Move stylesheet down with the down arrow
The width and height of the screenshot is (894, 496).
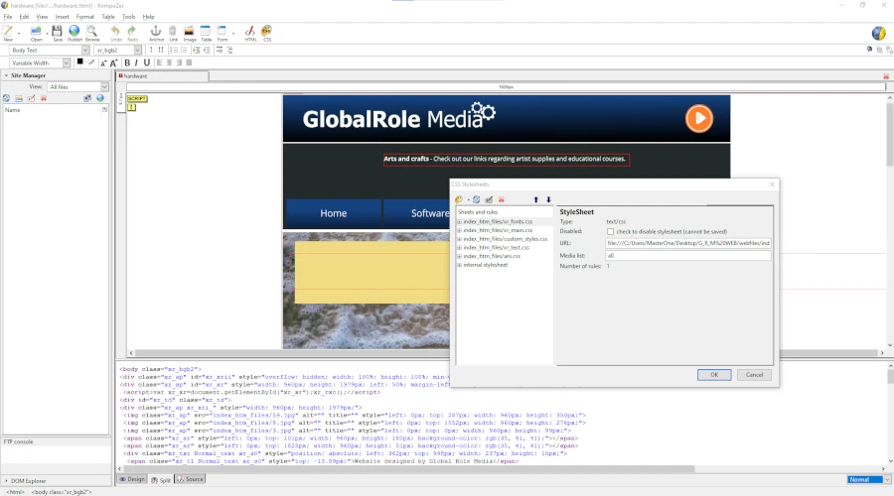(x=548, y=199)
